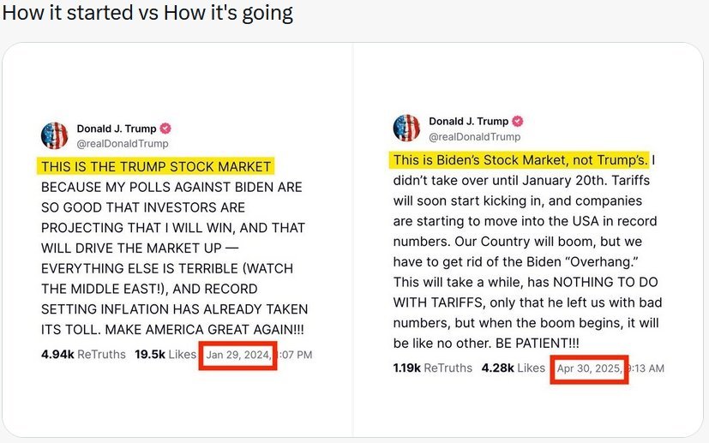View 4.28k Likes on right post

click(514, 368)
